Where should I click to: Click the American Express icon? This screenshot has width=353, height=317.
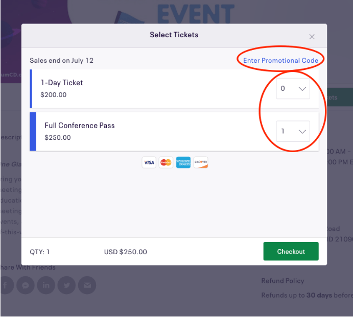click(x=183, y=162)
